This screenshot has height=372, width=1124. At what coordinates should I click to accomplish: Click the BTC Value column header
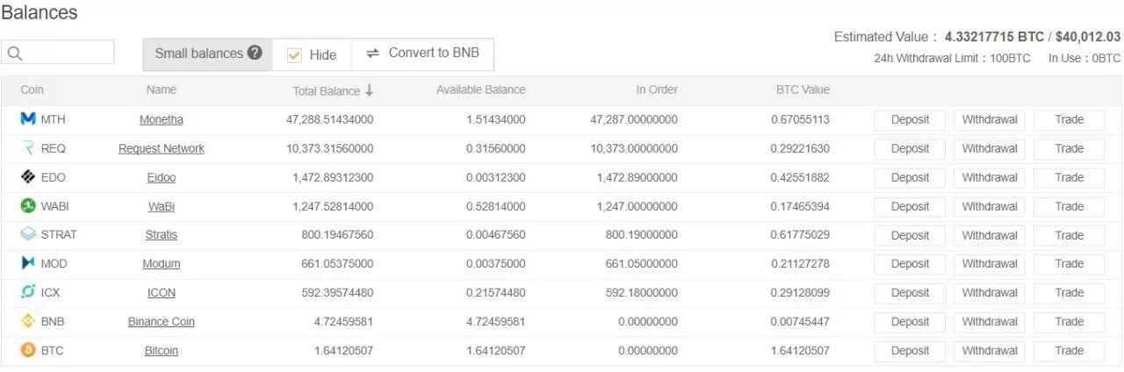803,89
